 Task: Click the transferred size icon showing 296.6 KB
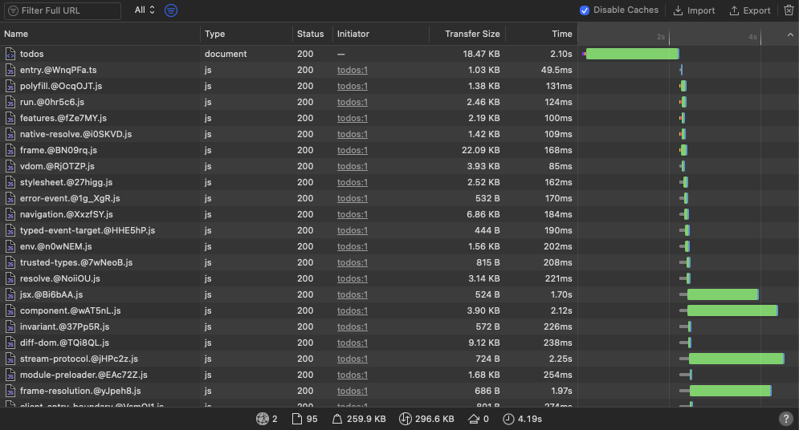(405, 419)
